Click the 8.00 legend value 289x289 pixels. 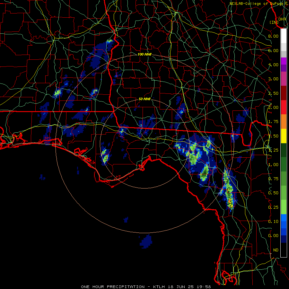[273, 36]
